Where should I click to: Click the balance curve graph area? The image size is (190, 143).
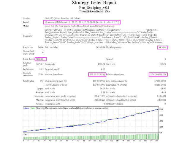tap(91, 120)
